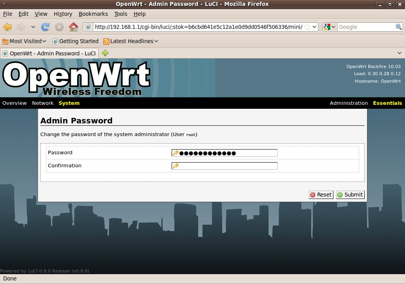This screenshot has height=284, width=405.
Task: Expand the Most Visited bookmarks folder
Action: coord(25,41)
